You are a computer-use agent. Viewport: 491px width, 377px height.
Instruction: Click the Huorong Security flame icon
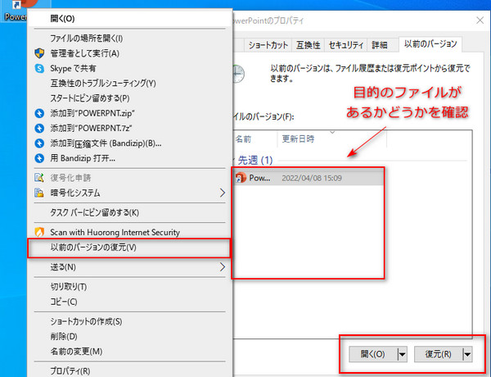click(x=39, y=232)
